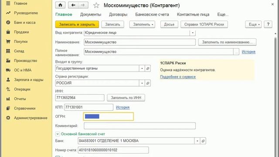Open the Входит в группу item form
The width and height of the screenshot is (279, 157).
coord(148,68)
